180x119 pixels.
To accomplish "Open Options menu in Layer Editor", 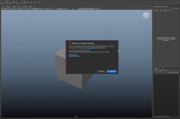I will pos(161,71).
